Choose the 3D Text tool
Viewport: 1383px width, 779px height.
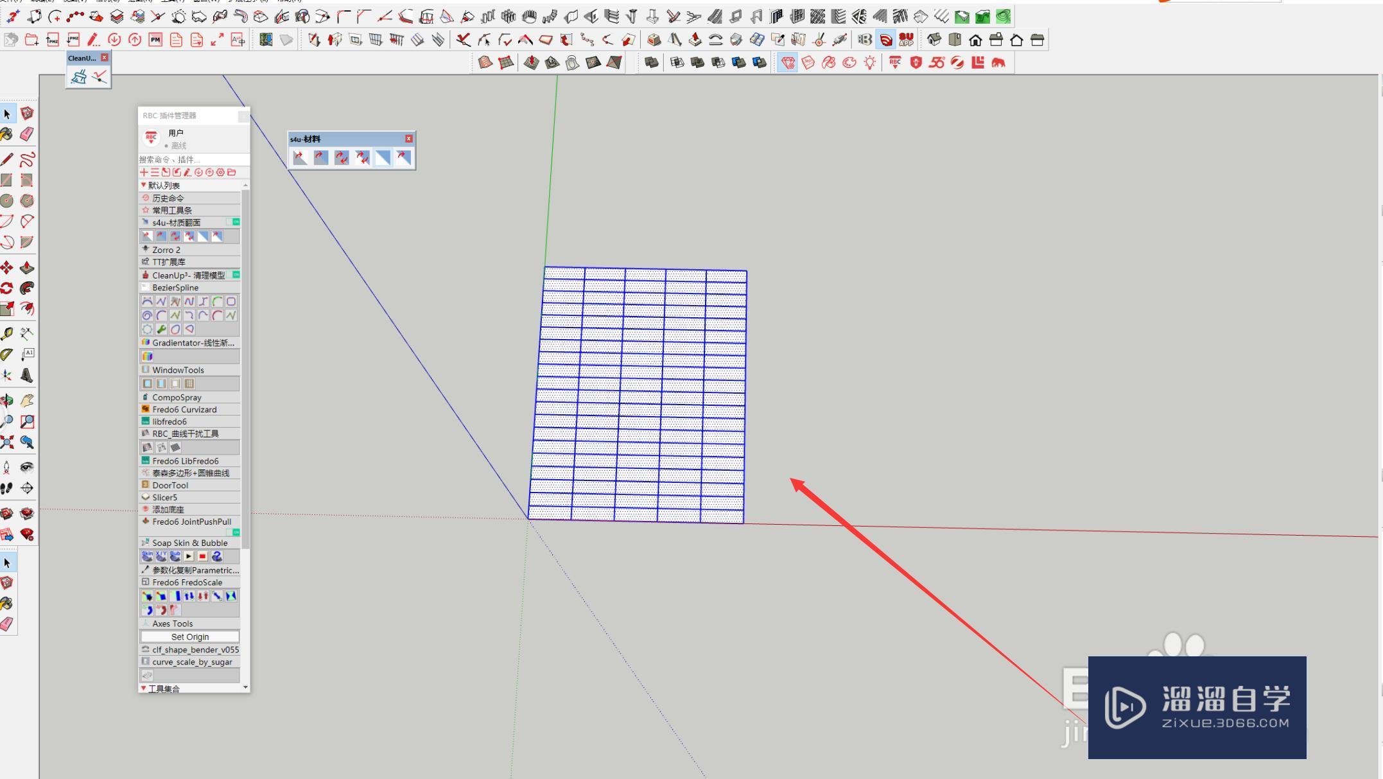tap(27, 376)
